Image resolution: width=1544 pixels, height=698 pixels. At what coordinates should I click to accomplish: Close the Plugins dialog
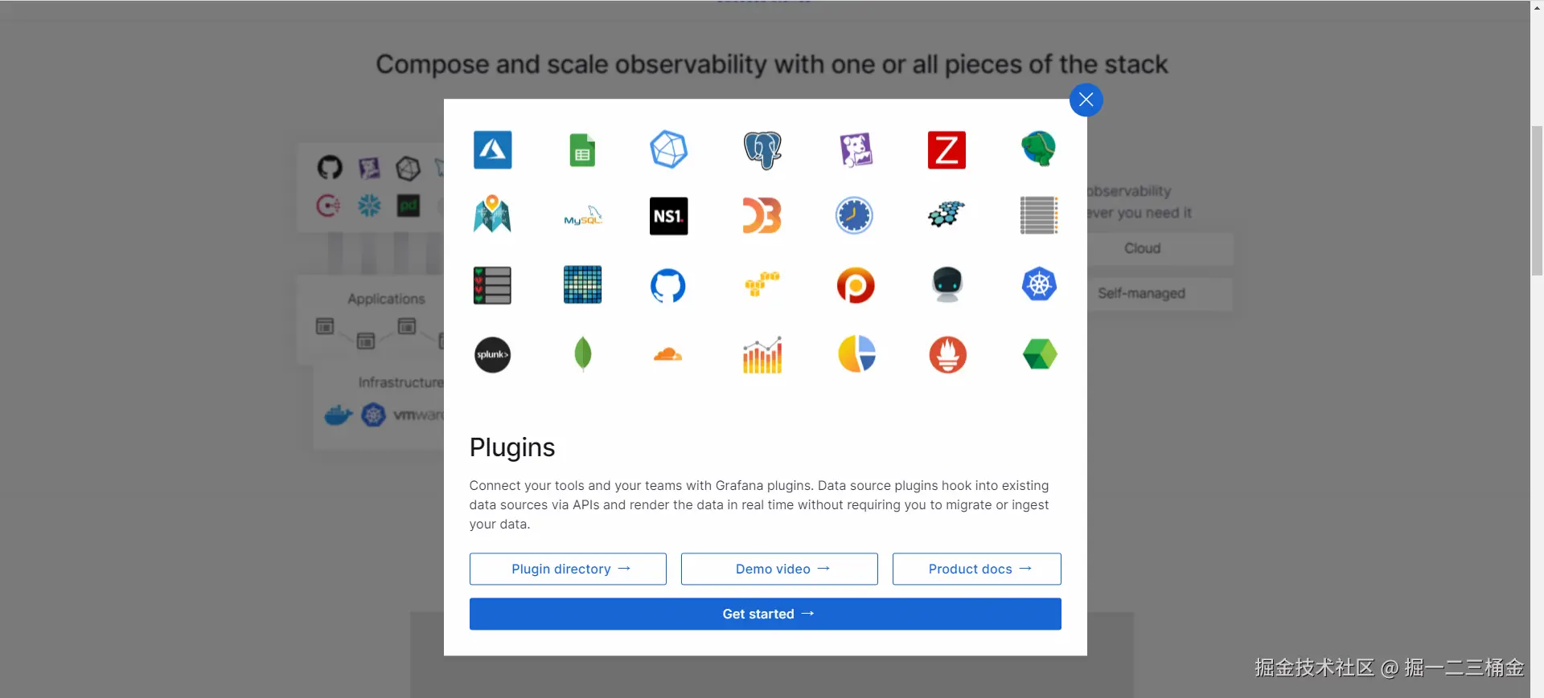[1086, 100]
